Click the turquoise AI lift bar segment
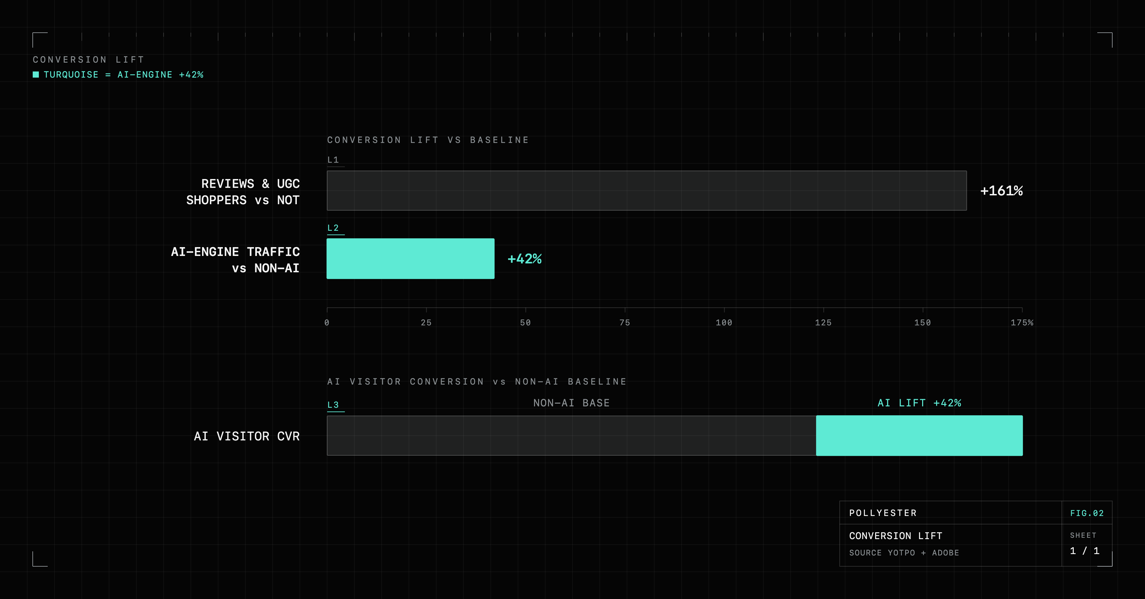The width and height of the screenshot is (1145, 599). point(920,436)
